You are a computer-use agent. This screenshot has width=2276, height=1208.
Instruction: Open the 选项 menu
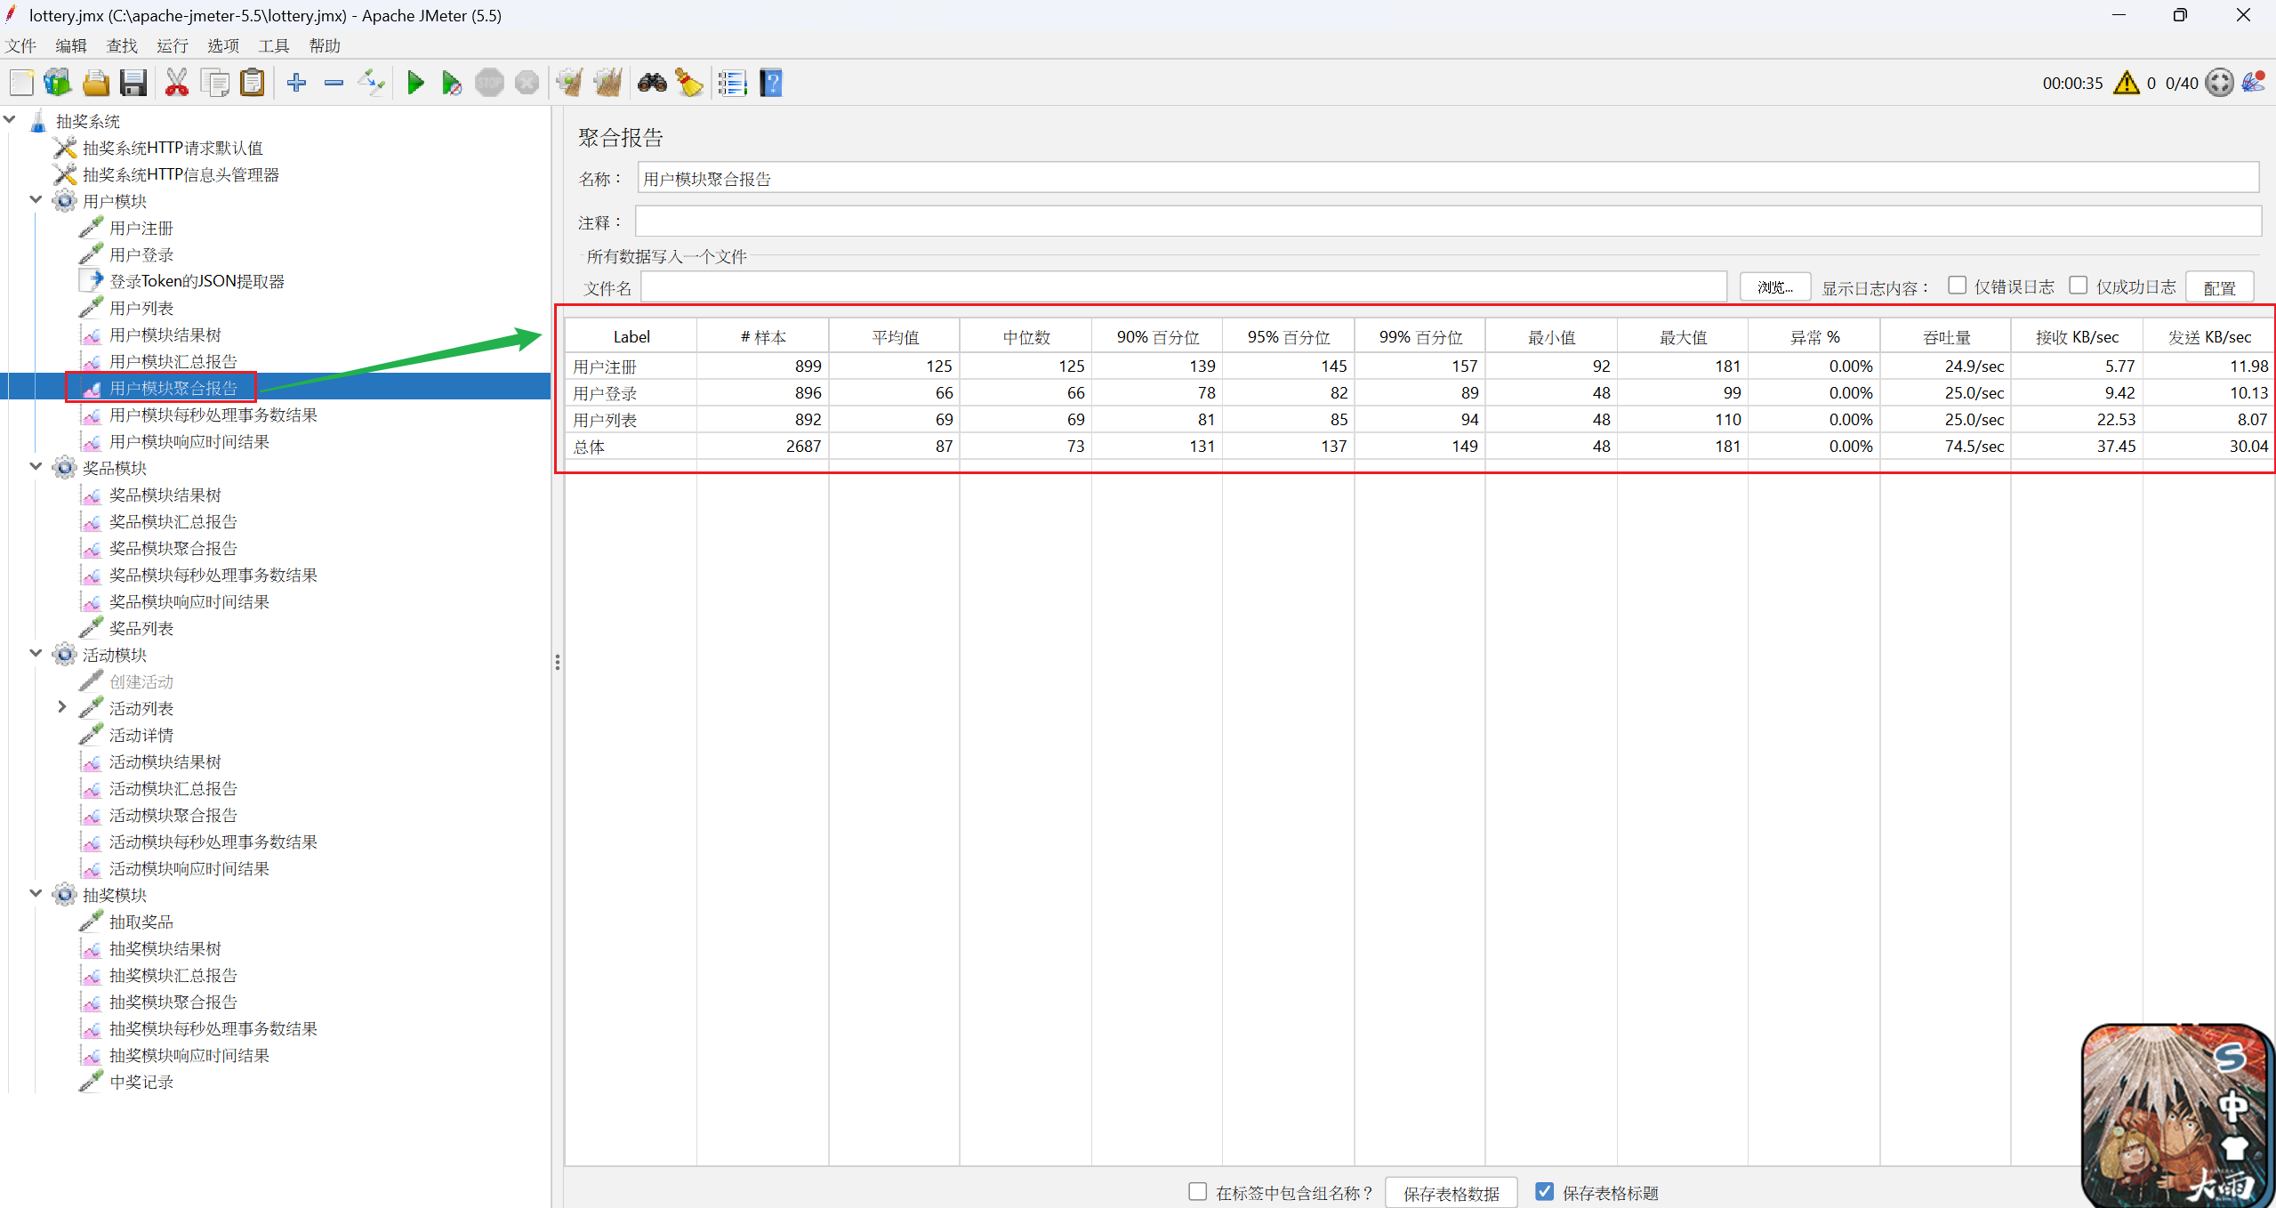click(x=223, y=45)
